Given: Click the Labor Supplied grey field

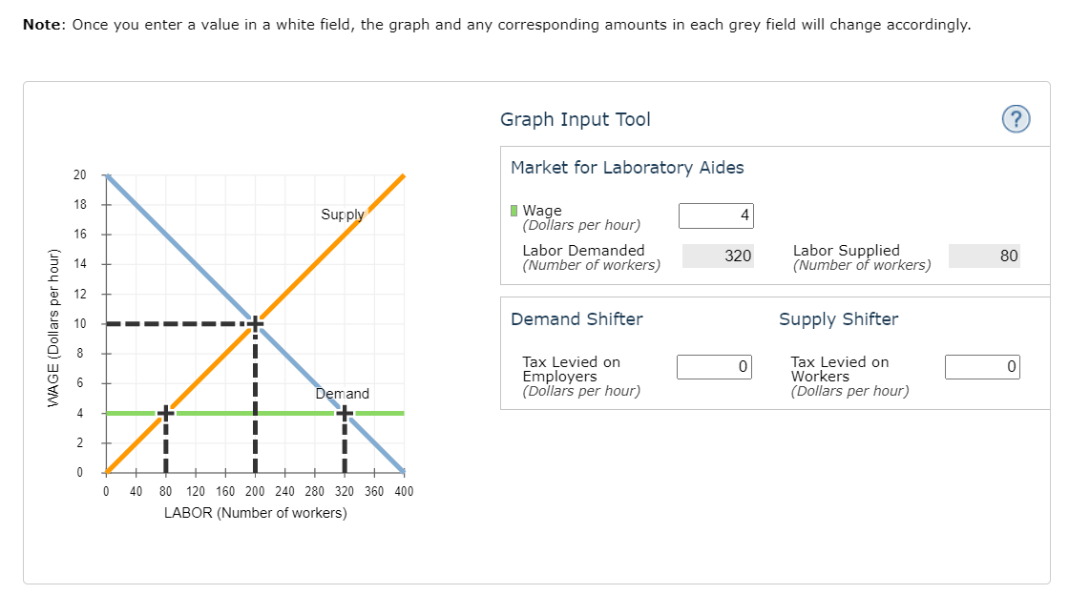Looking at the screenshot, I should click(984, 256).
